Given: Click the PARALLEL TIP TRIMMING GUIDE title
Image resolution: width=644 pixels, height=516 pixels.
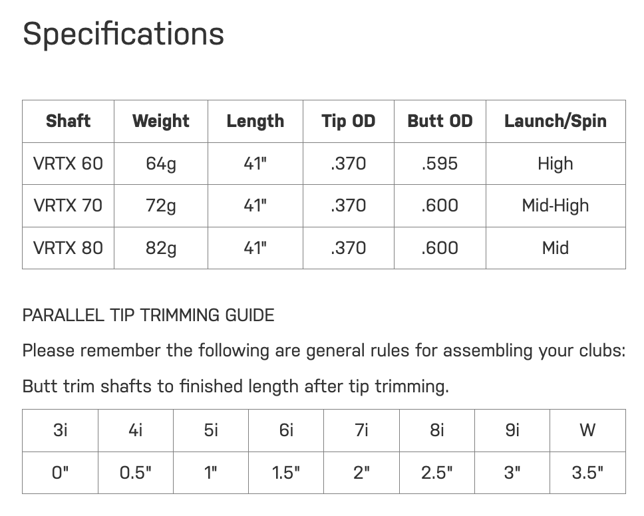Looking at the screenshot, I should 148,315.
